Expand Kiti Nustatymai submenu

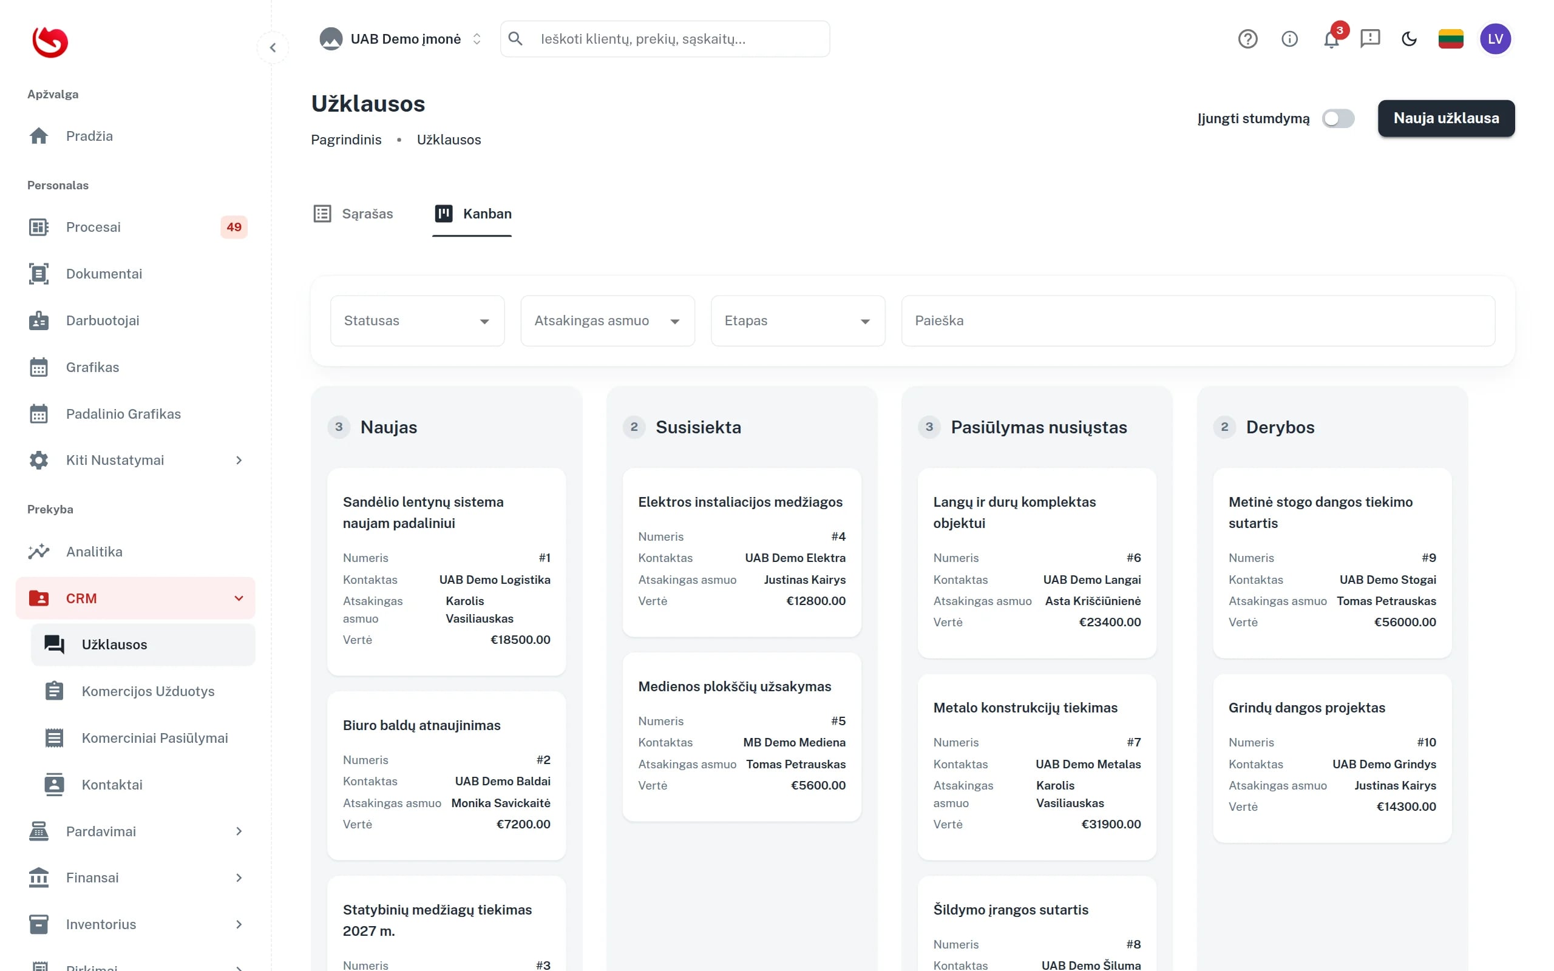(x=135, y=461)
